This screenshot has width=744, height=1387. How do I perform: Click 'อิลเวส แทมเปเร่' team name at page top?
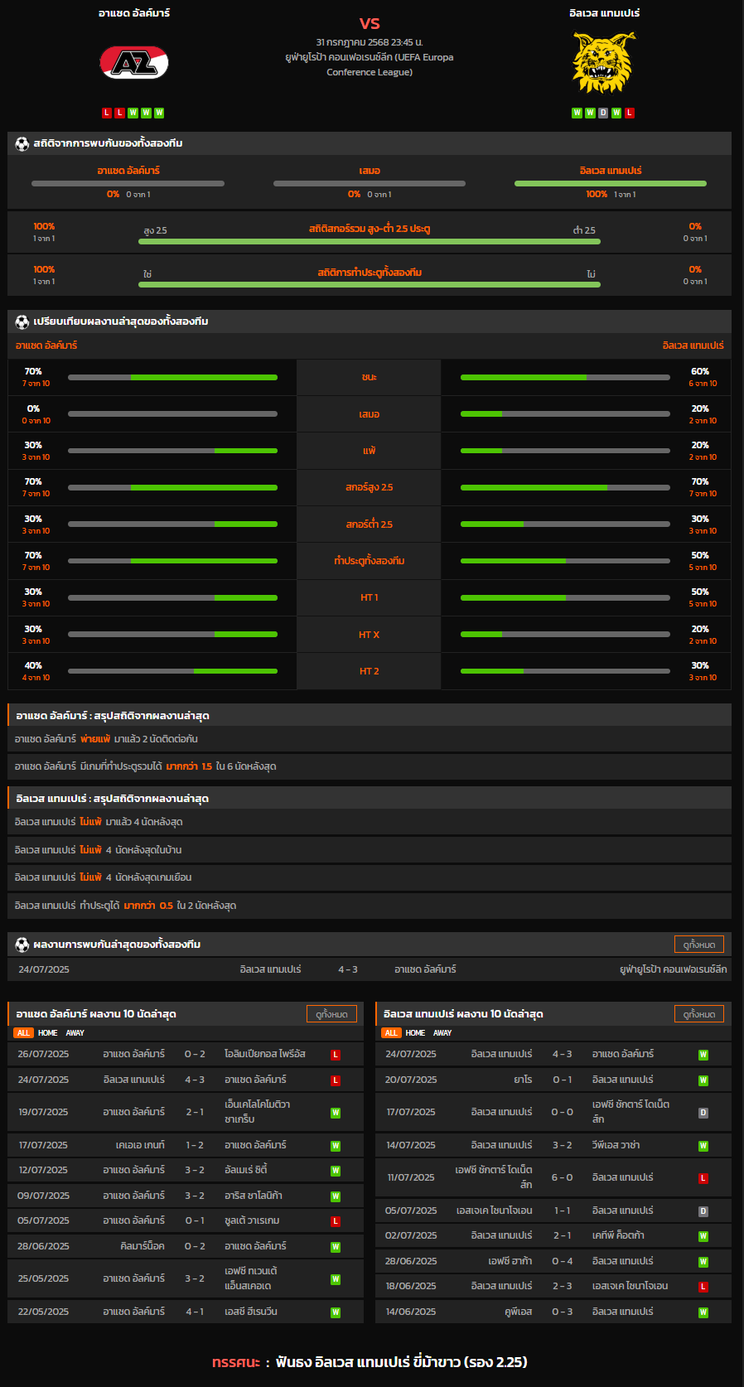[605, 13]
